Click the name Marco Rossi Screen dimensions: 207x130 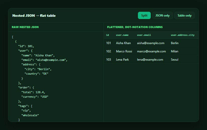click(x=124, y=51)
